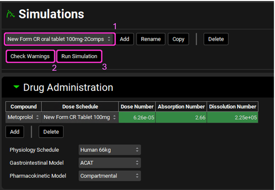Delete the drug administration row
Screen dimensions: 275x190
[x=51, y=132]
